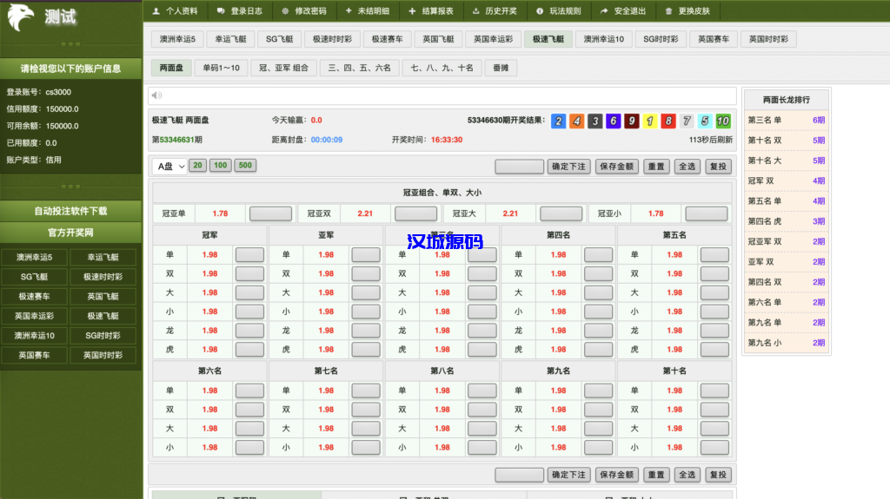890x499 pixels.
Task: Pick the 100 quick amount chip
Action: point(220,166)
